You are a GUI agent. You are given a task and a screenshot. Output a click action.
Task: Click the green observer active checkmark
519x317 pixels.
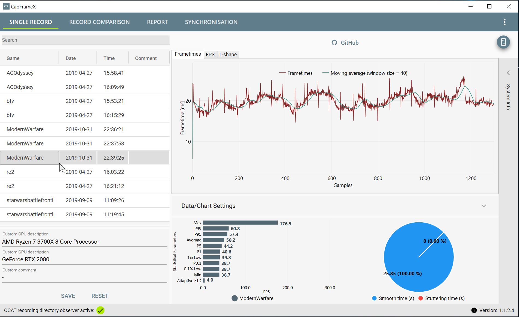click(x=100, y=310)
